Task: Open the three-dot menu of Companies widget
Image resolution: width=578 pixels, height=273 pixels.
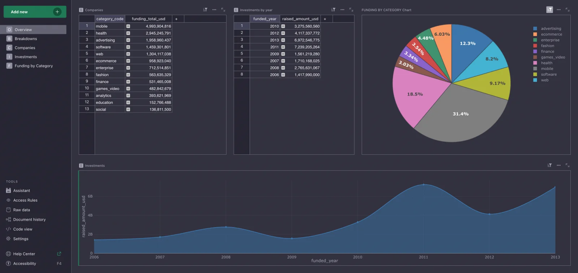Action: click(x=214, y=10)
